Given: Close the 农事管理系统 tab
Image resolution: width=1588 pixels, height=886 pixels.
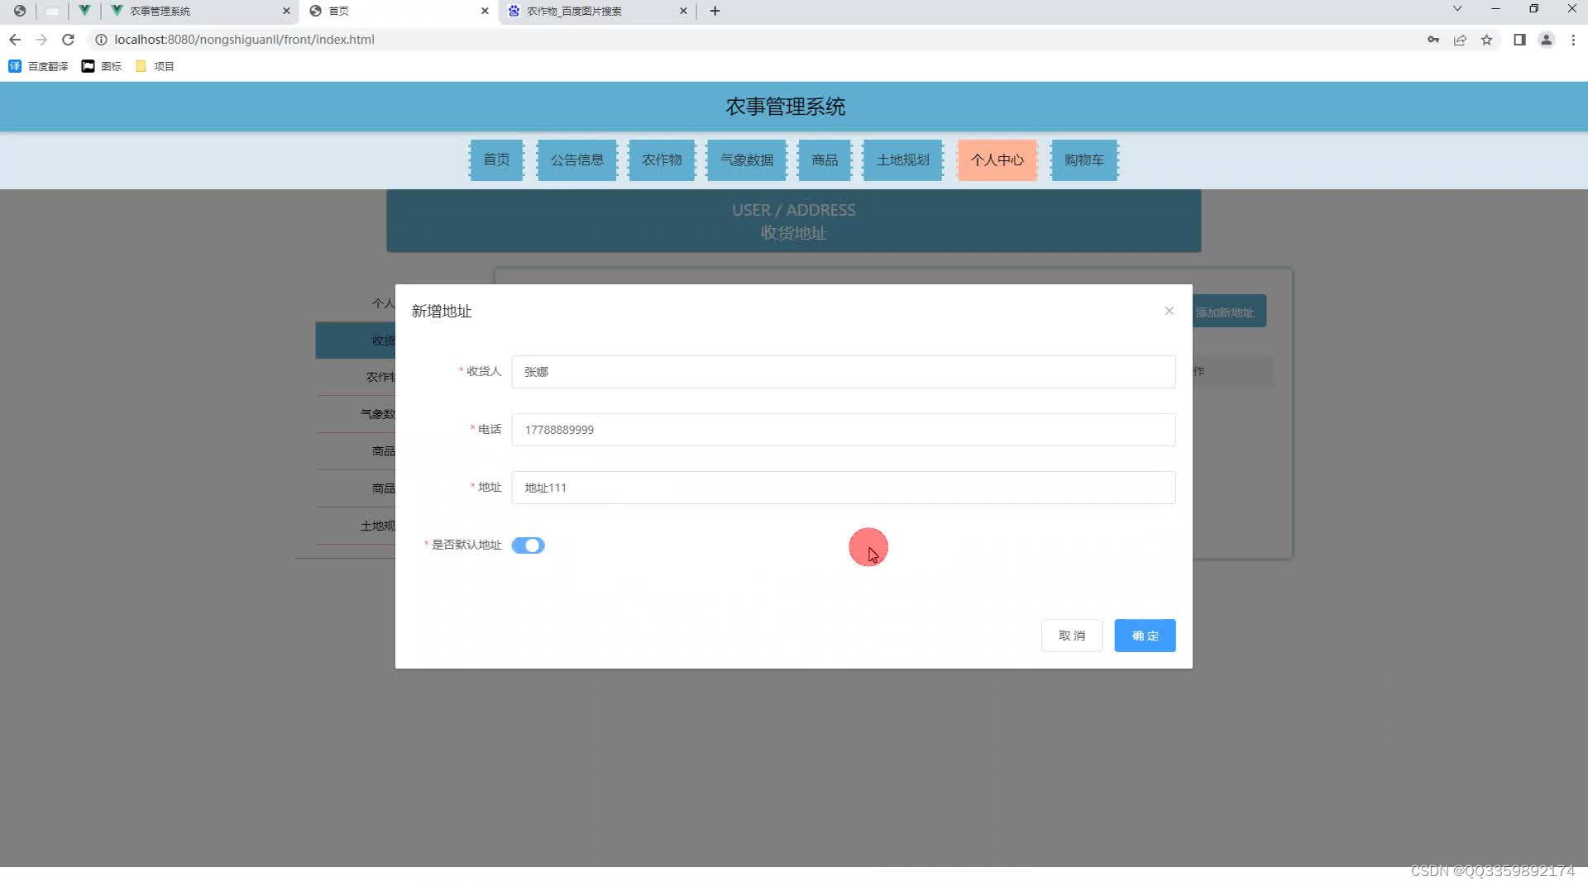Looking at the screenshot, I should click(286, 11).
